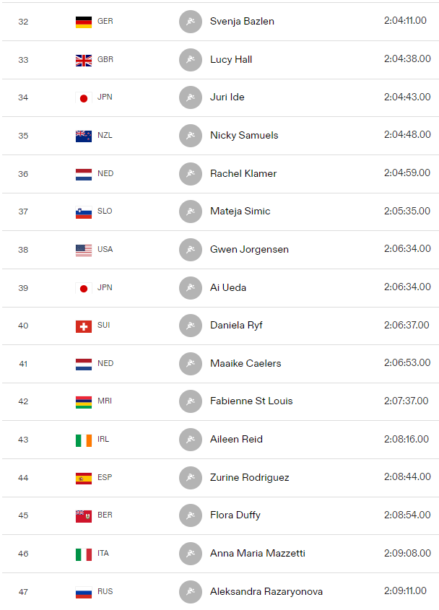Open Nicky Samuels athlete name link
Screen dimensions: 439x610
[x=244, y=136]
